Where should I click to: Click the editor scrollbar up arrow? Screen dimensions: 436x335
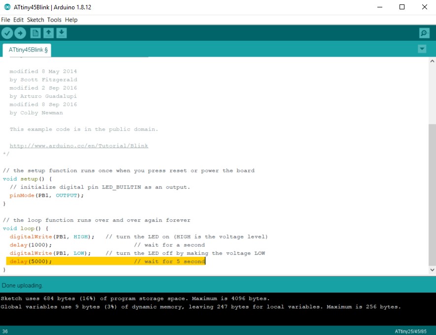tap(432, 61)
